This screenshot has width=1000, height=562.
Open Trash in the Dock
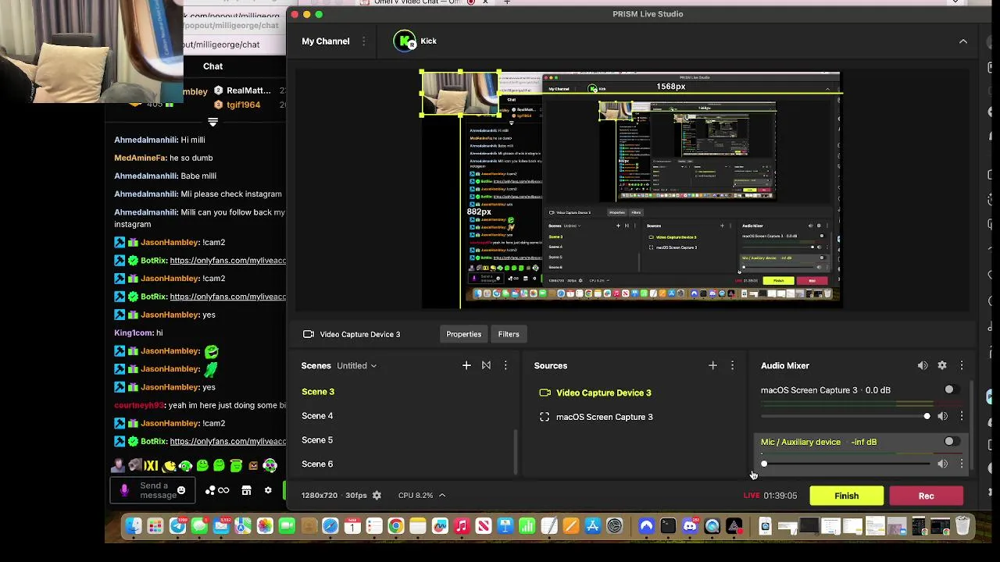point(962,527)
